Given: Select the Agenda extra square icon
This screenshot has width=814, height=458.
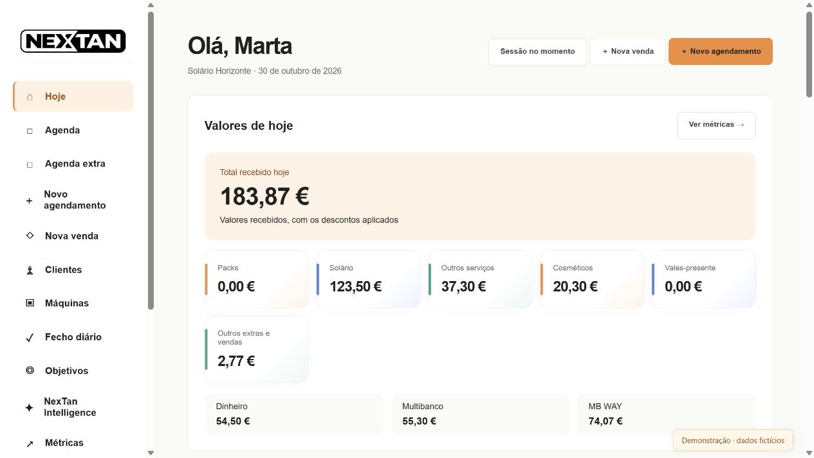Looking at the screenshot, I should point(30,164).
